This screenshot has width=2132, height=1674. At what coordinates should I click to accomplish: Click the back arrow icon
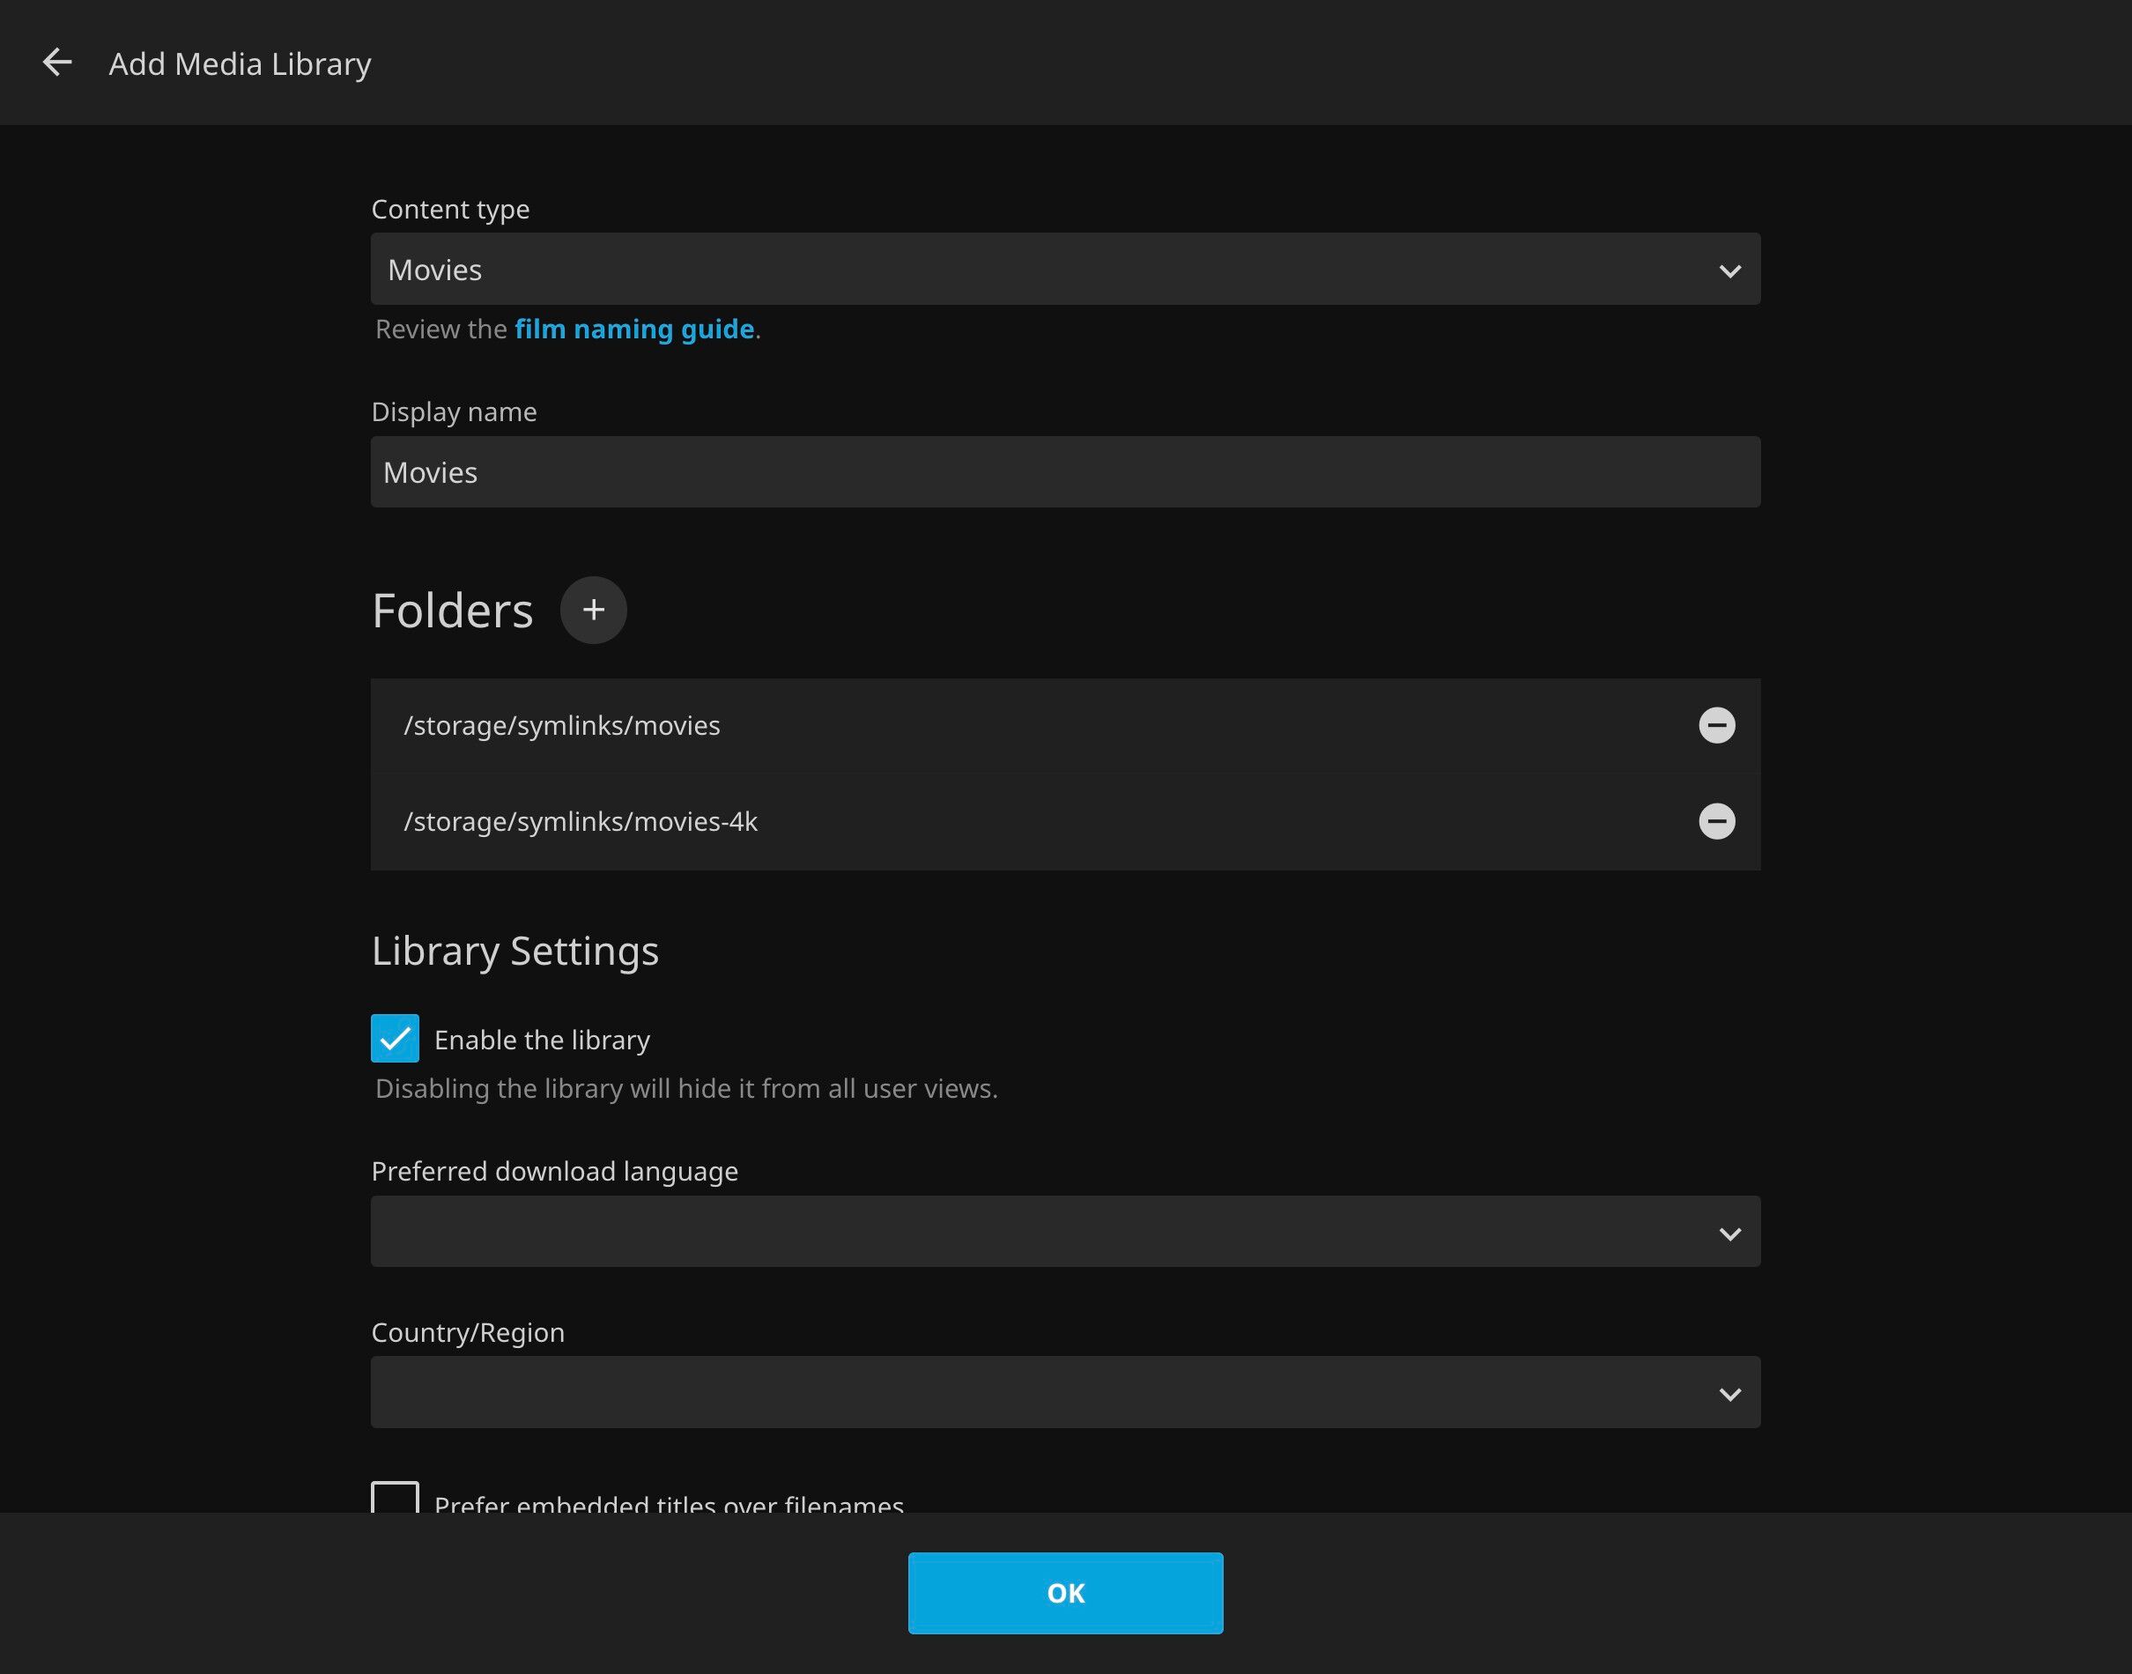[x=57, y=63]
